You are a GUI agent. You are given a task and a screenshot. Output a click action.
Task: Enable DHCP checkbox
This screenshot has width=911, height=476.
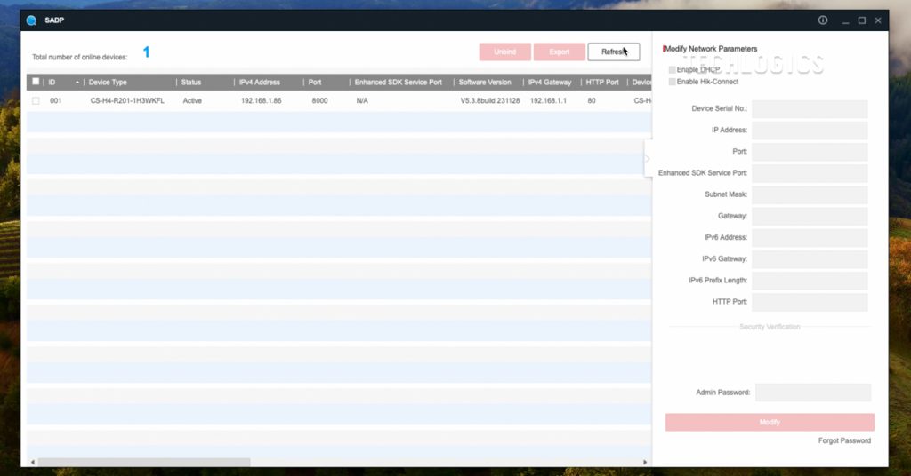click(673, 69)
